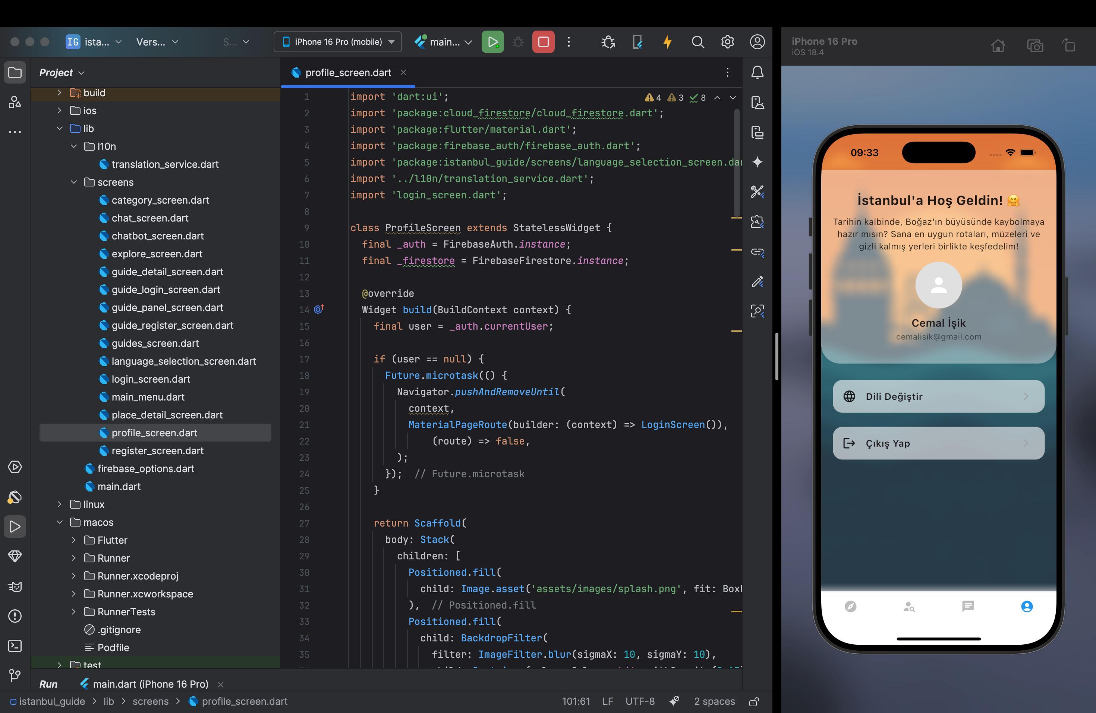
Task: Open the Device Manager phone icon
Action: point(638,42)
